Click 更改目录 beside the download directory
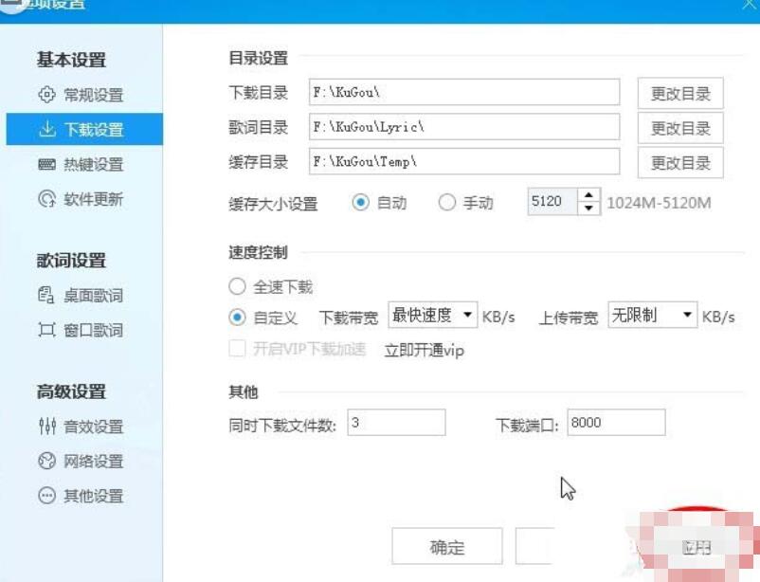The width and height of the screenshot is (760, 582). 679,92
